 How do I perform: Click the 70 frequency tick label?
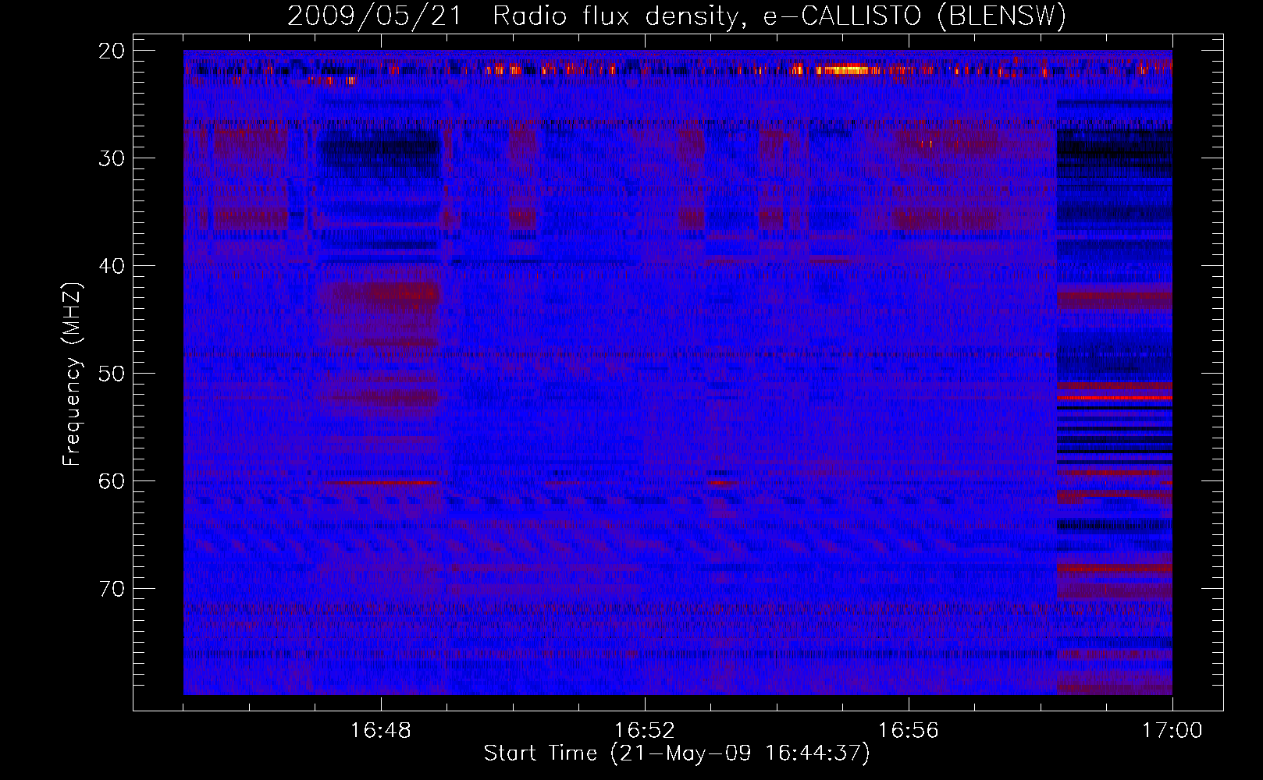click(112, 589)
